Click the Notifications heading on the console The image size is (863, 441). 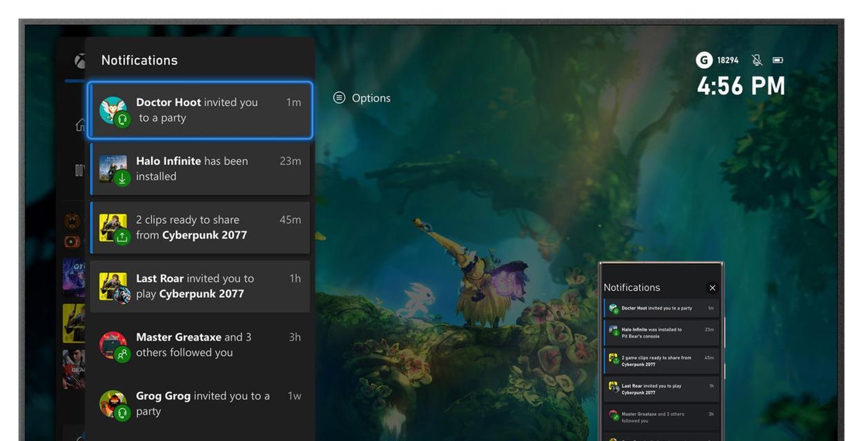pyautogui.click(x=139, y=60)
